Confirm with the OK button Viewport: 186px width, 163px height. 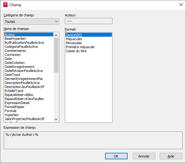116,156
